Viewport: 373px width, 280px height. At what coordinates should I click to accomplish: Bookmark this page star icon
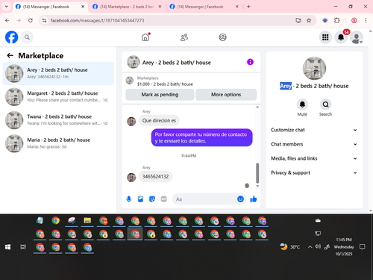pos(309,20)
